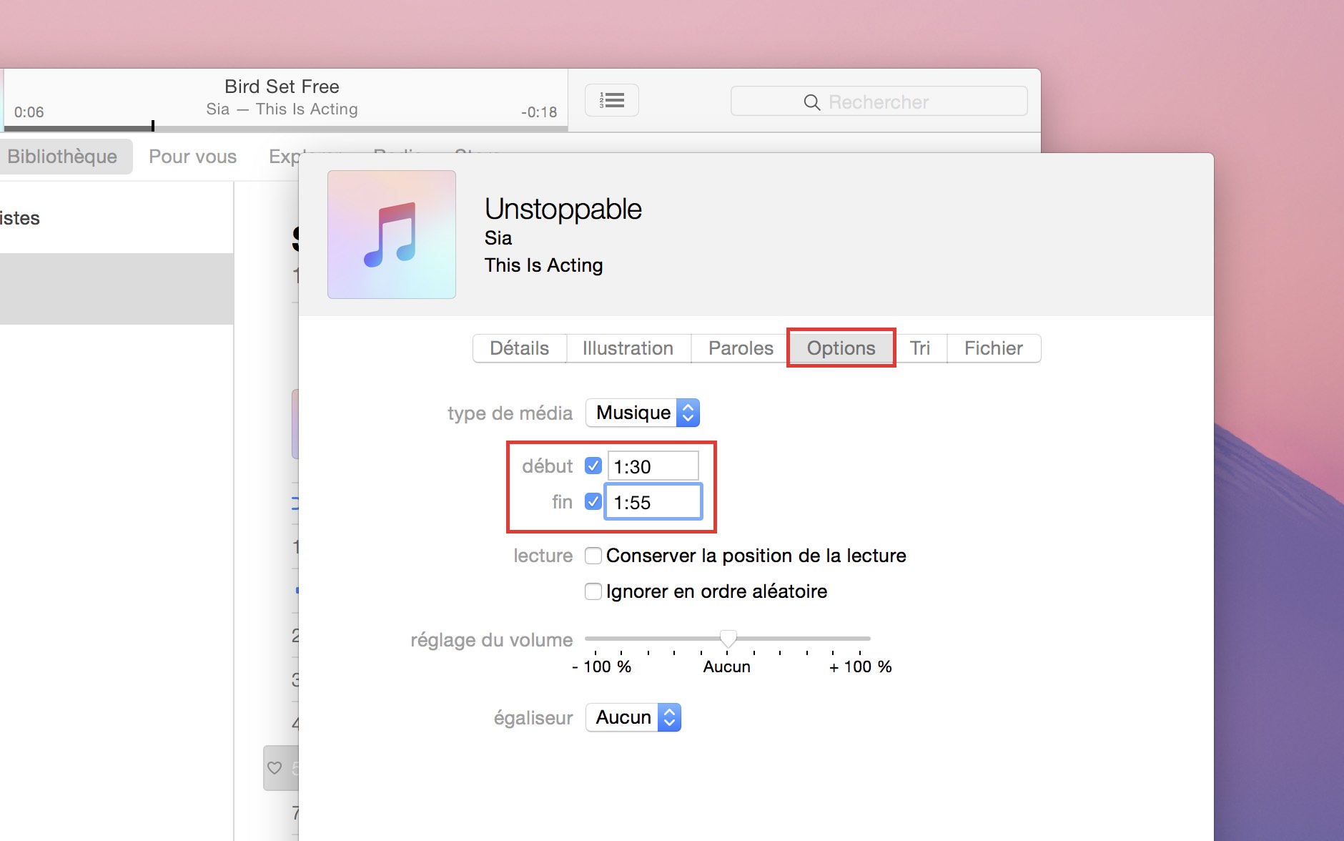Click the fin time field 1:55

click(653, 502)
